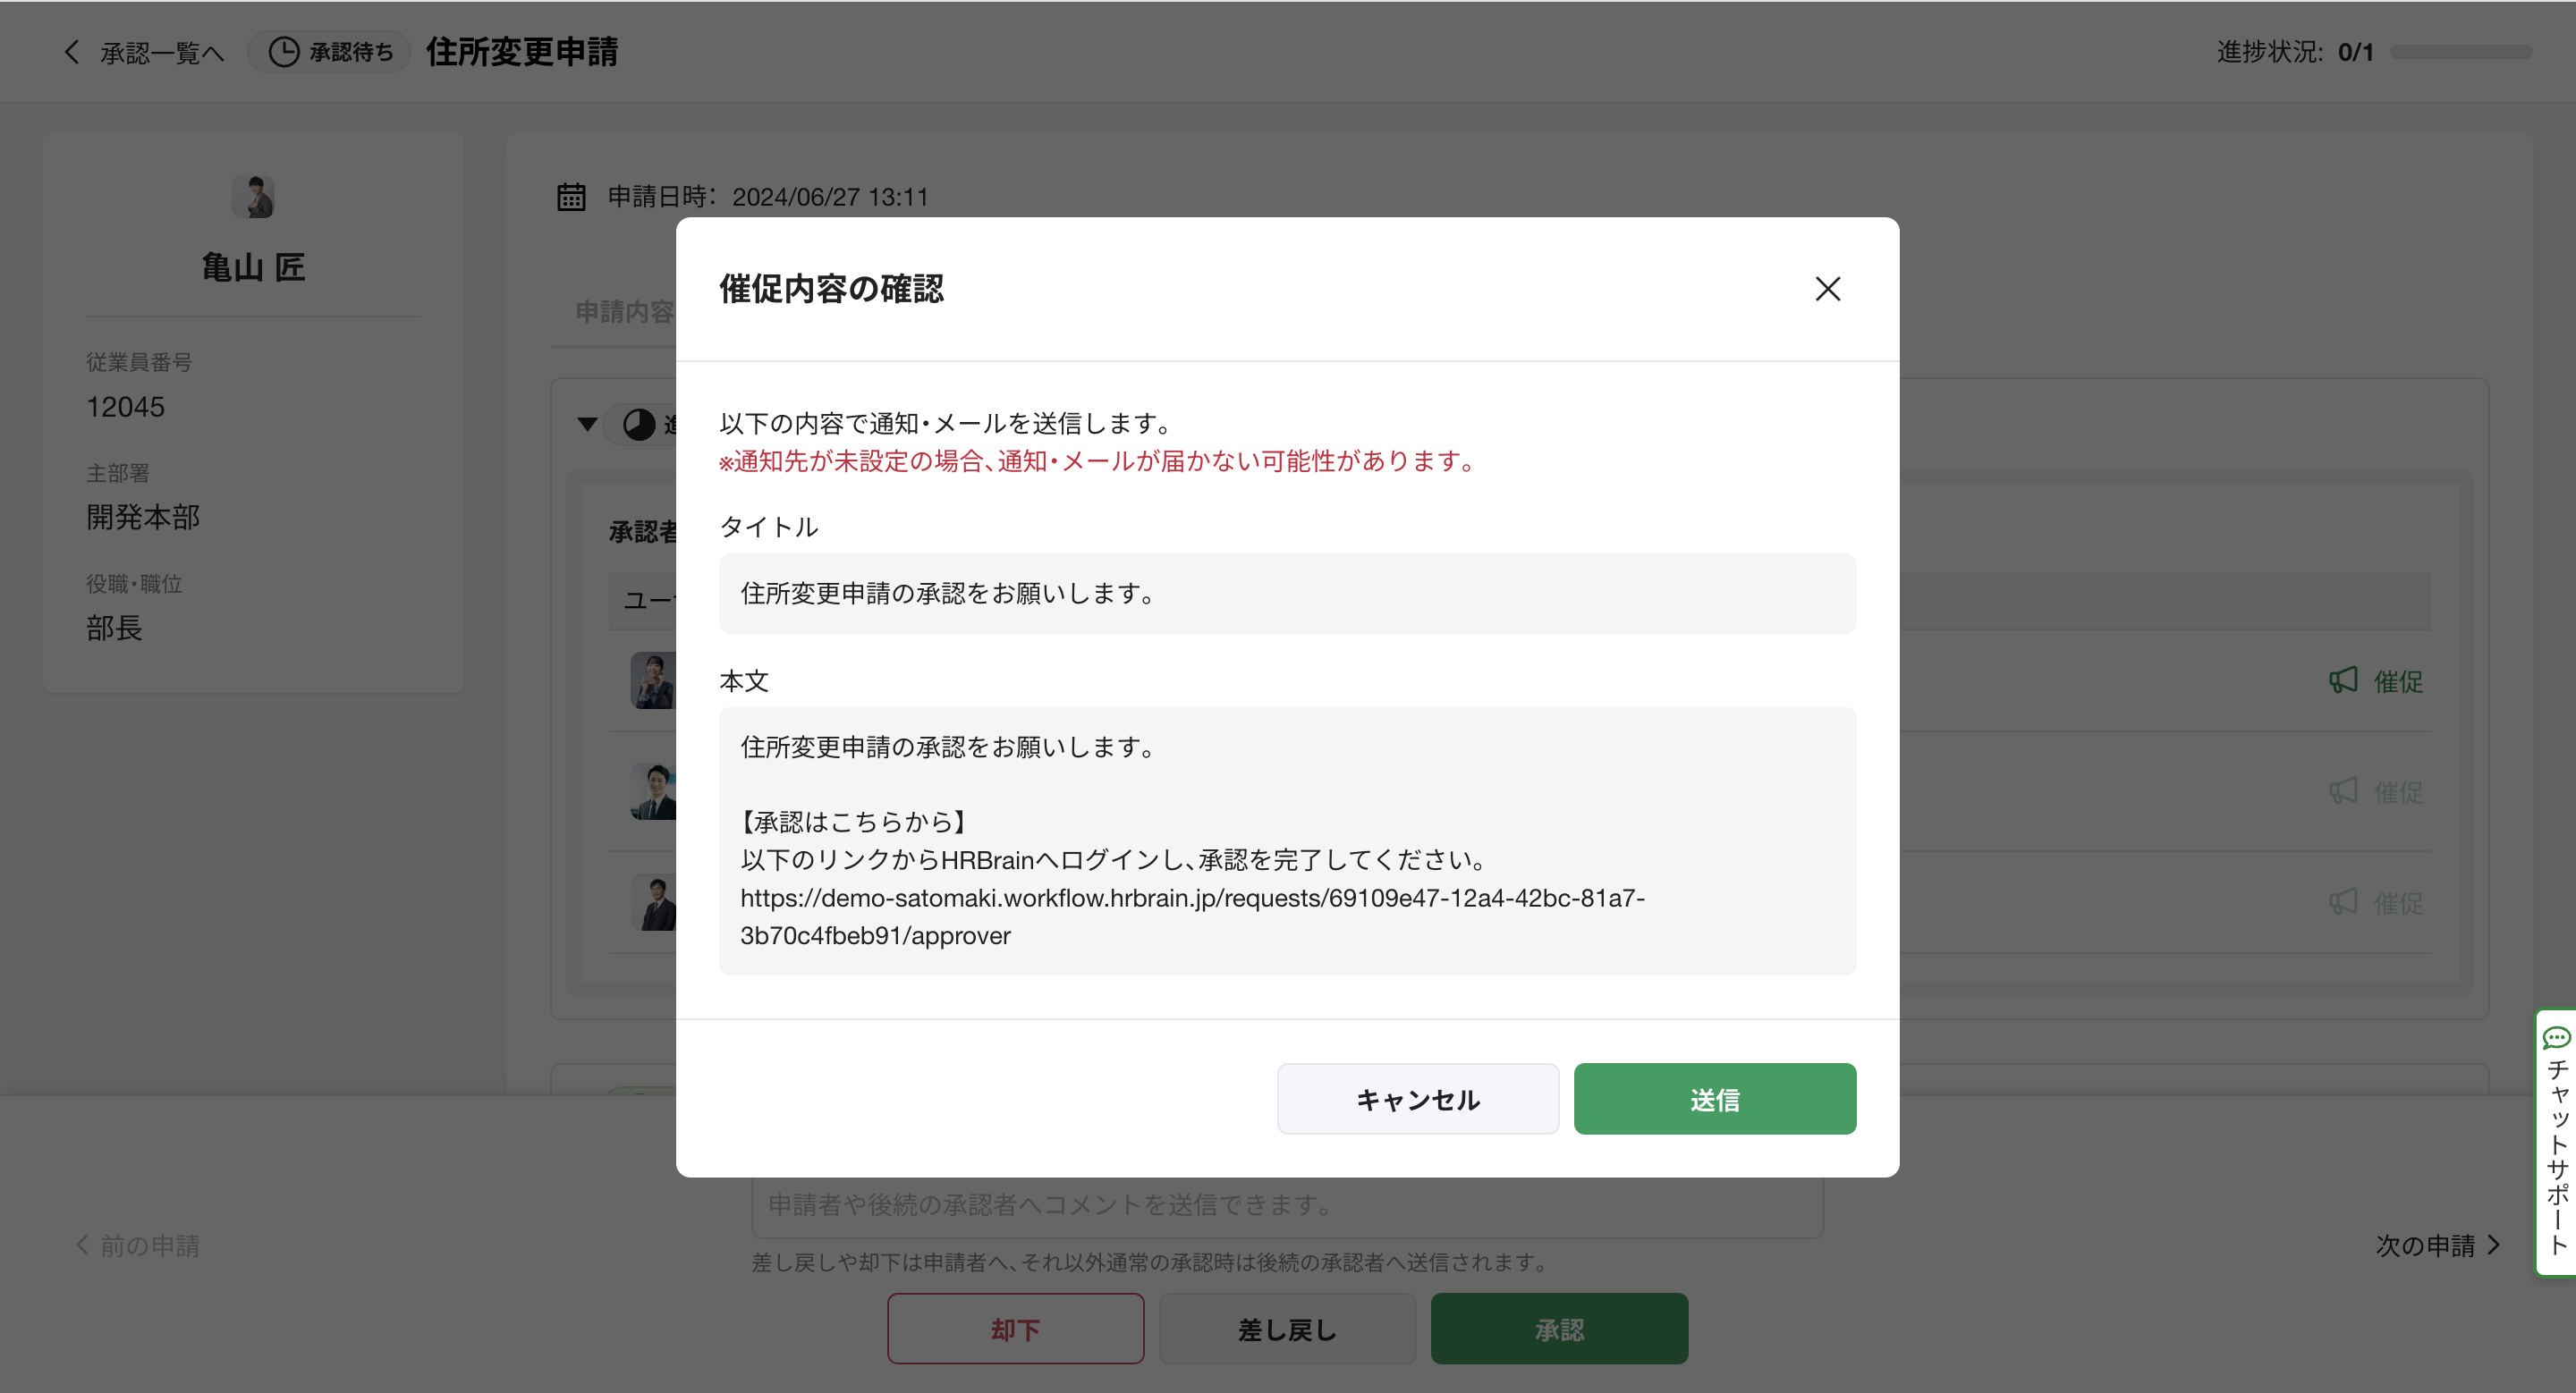Go to 次の申請 with the chevron
This screenshot has width=2576, height=1393.
pos(2493,1245)
